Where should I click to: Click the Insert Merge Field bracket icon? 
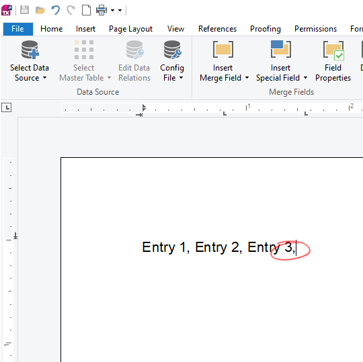point(223,49)
